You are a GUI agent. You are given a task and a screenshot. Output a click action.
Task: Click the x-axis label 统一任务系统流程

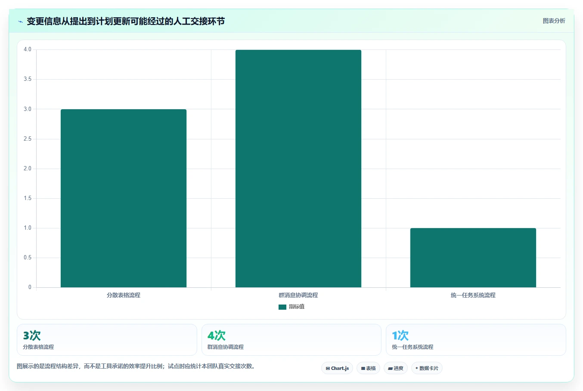[473, 295]
